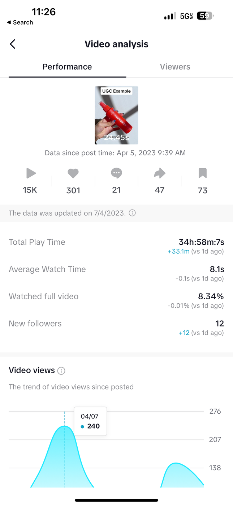This screenshot has width=233, height=506.
Task: Open info icon next to Video views
Action: point(61,371)
